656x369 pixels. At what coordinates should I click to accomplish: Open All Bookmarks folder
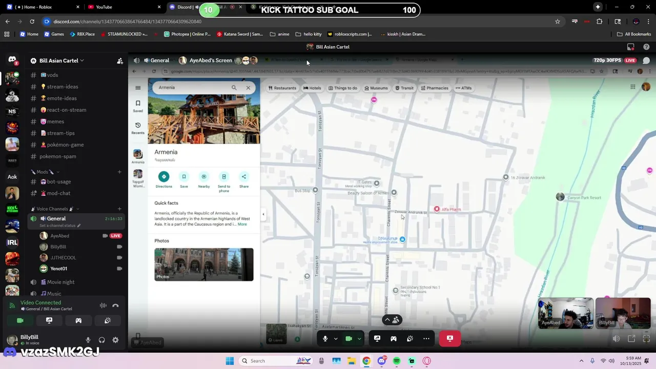coord(634,34)
